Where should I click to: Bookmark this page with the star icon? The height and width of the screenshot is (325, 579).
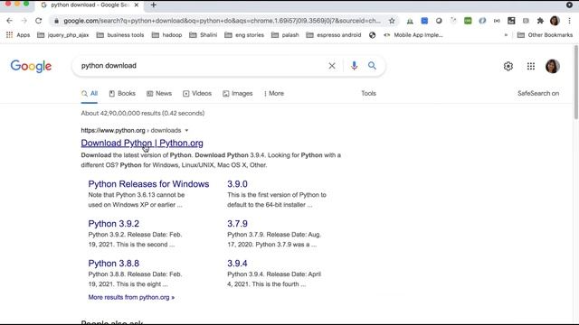392,21
